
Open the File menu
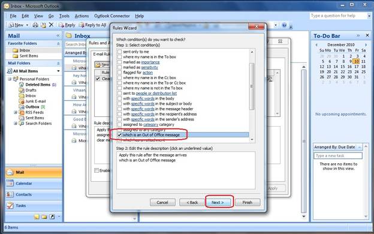13,16
